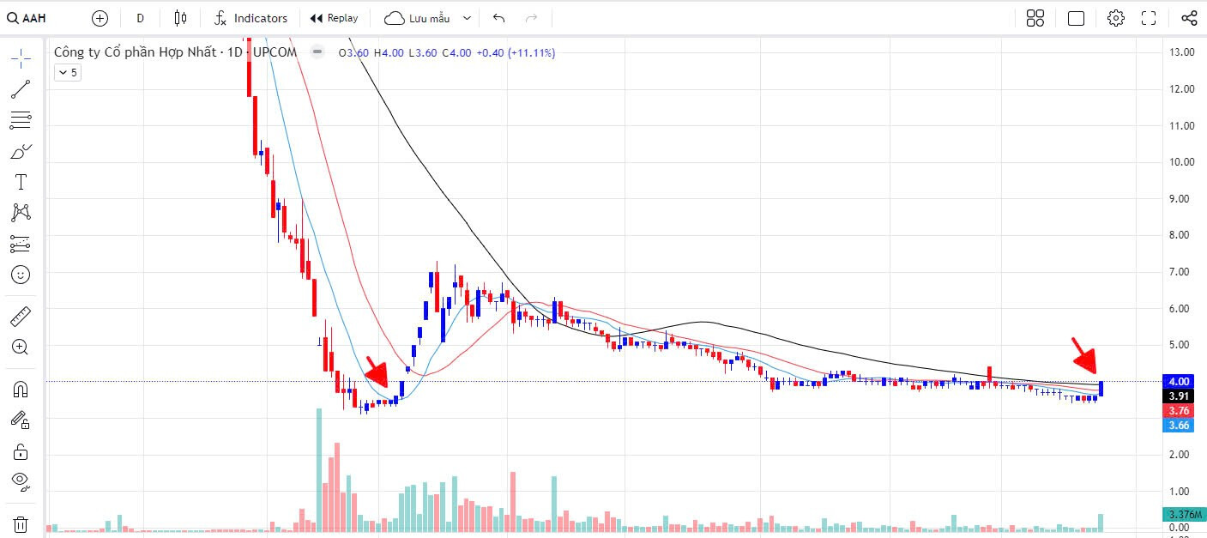This screenshot has width=1207, height=538.
Task: Select the brush drawing tool
Action: (x=21, y=151)
